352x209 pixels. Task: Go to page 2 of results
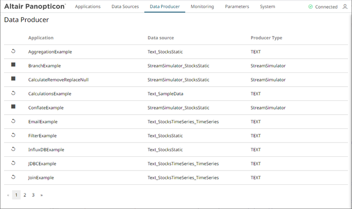point(25,195)
